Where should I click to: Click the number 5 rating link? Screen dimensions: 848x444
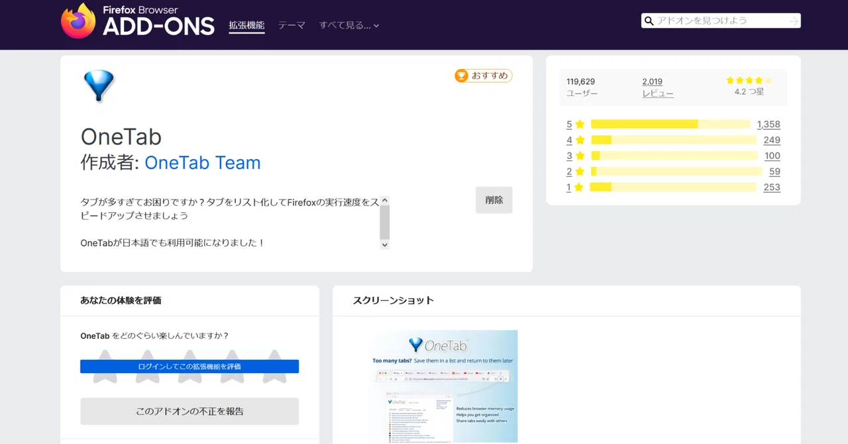(569, 124)
